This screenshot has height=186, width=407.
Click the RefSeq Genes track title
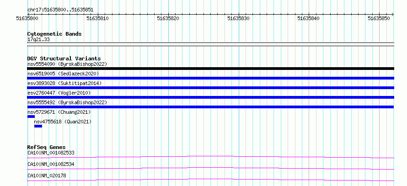47,147
